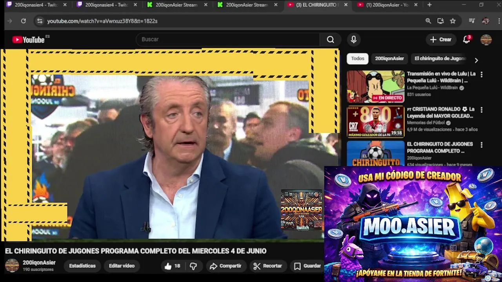Close the '(1) 200iqonAsier - Yo' tab
Screen dimensions: 502x282
point(416,5)
